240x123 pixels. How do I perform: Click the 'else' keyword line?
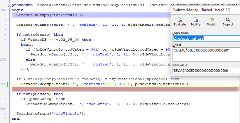click(30, 59)
